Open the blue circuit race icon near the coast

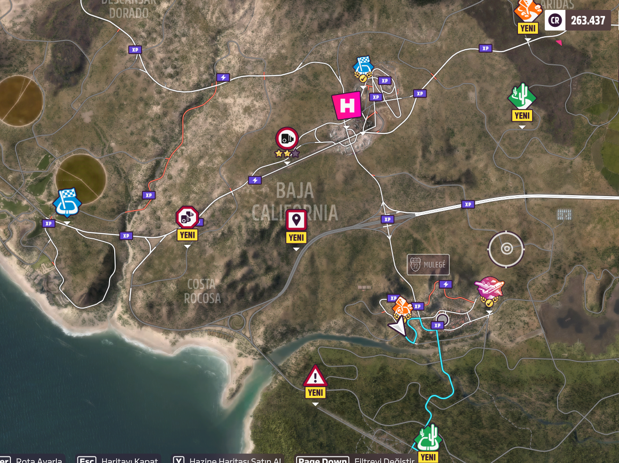(67, 203)
